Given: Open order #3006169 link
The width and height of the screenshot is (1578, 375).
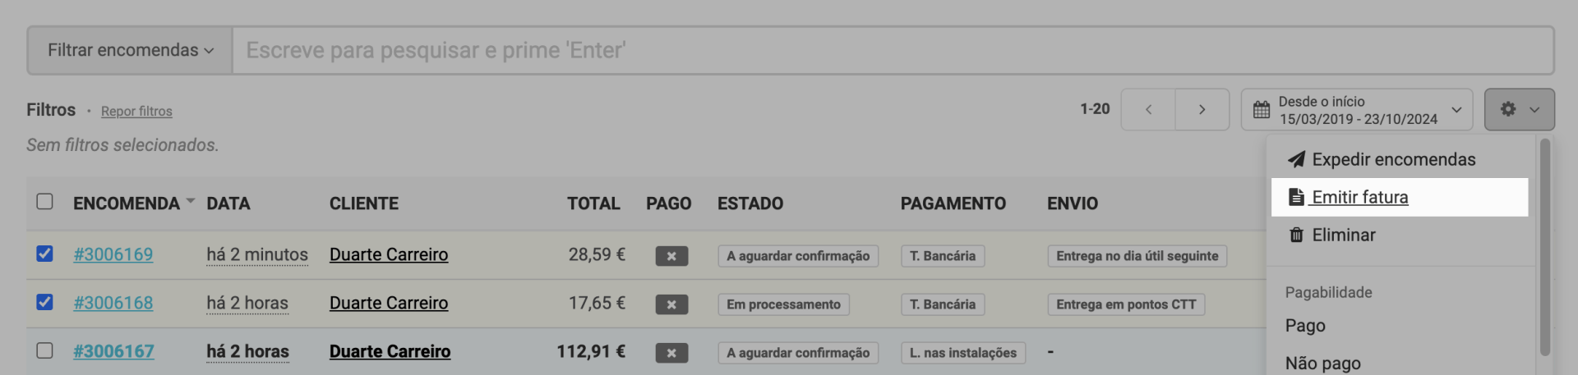Looking at the screenshot, I should (113, 254).
